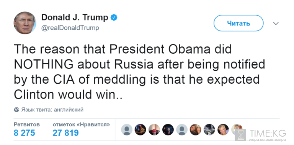The height and width of the screenshot is (145, 294).
Task: Click the globe icon beside tweet language
Action: tap(16, 110)
